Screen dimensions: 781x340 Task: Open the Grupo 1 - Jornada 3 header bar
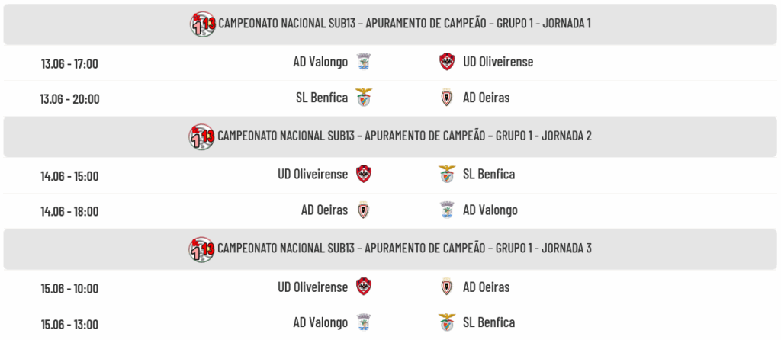[390, 249]
